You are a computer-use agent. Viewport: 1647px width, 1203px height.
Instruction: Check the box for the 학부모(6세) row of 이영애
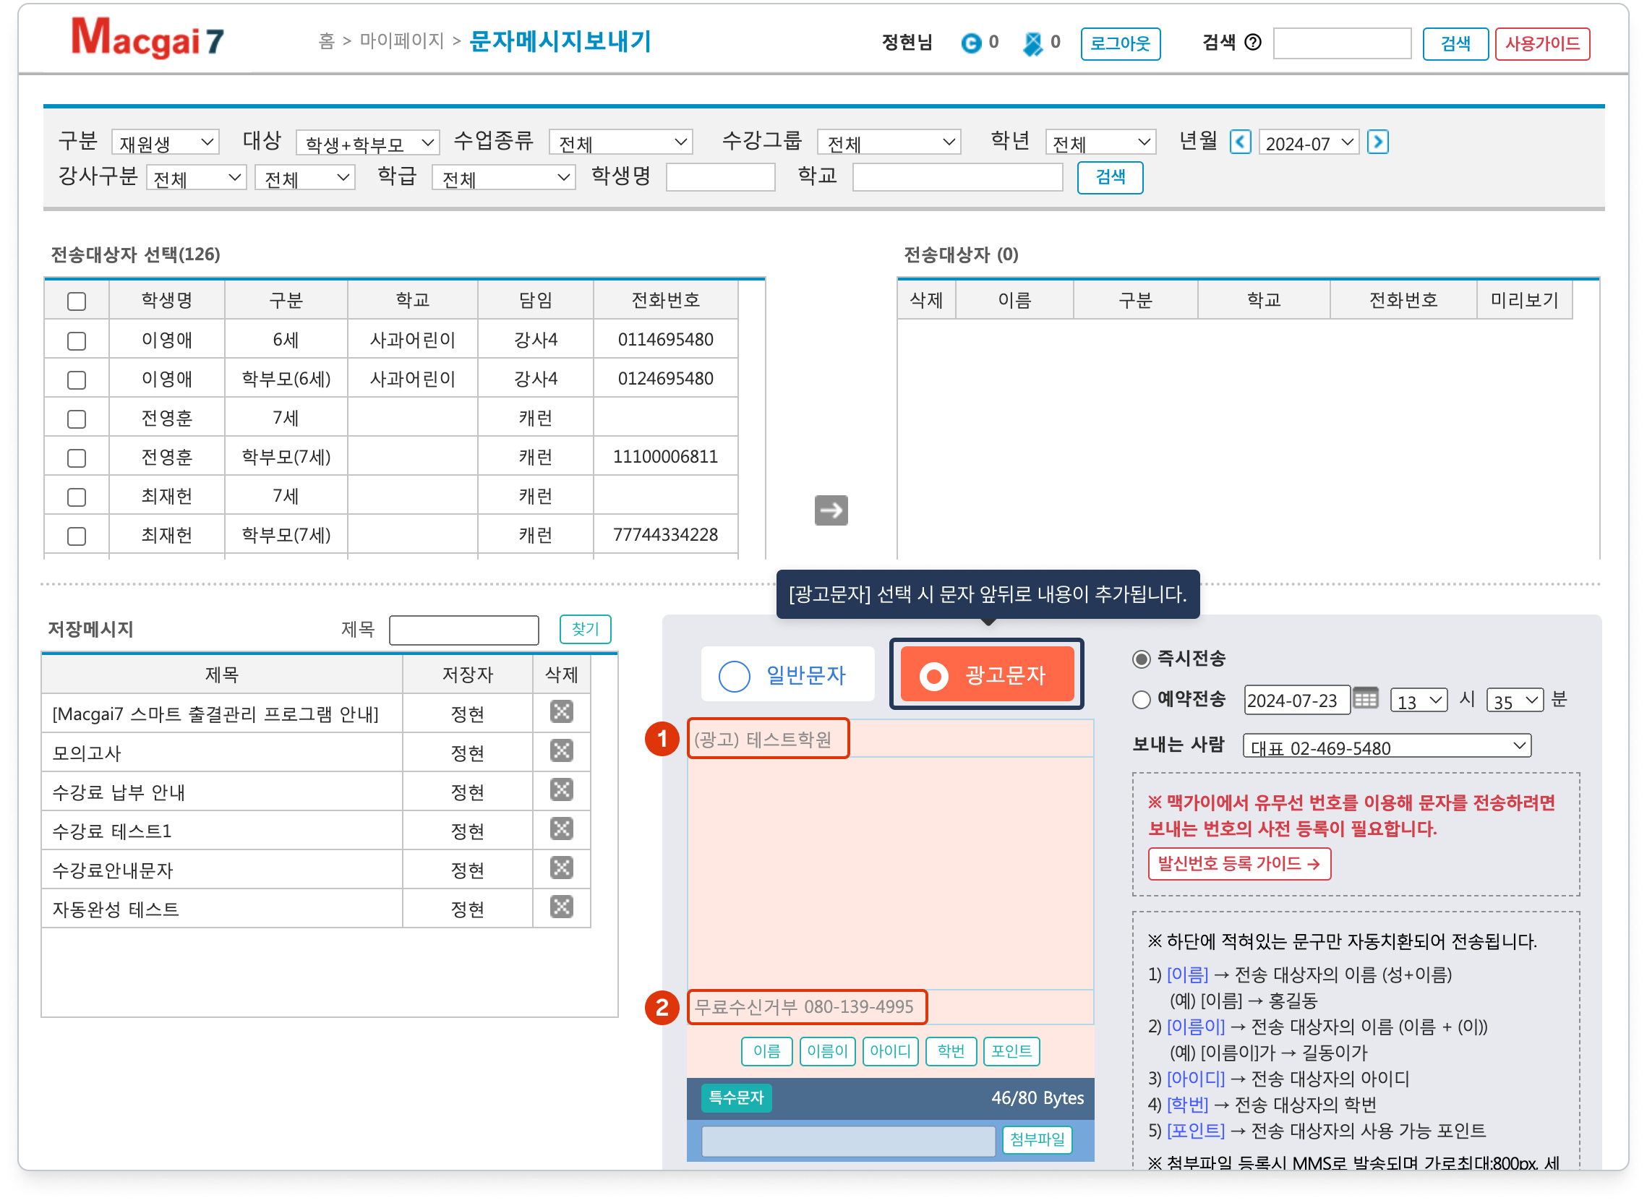click(77, 380)
